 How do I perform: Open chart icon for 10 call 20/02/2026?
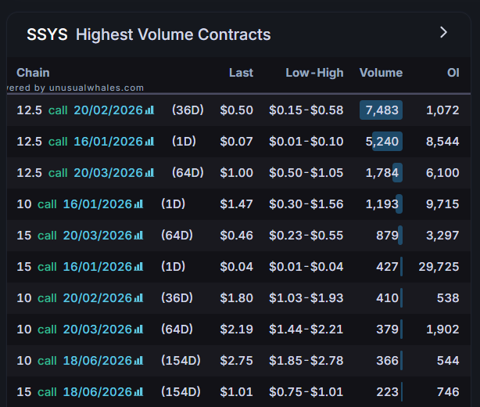(138, 297)
